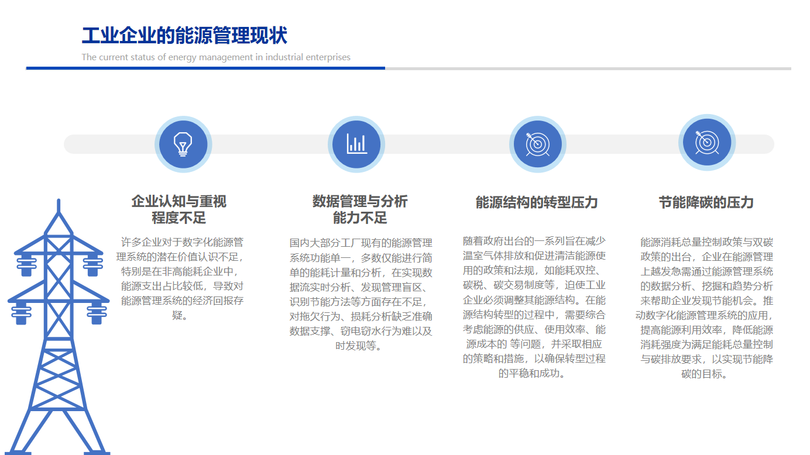This screenshot has width=810, height=455.
Task: Click the heading 节能降碳的压力
Action: [706, 203]
